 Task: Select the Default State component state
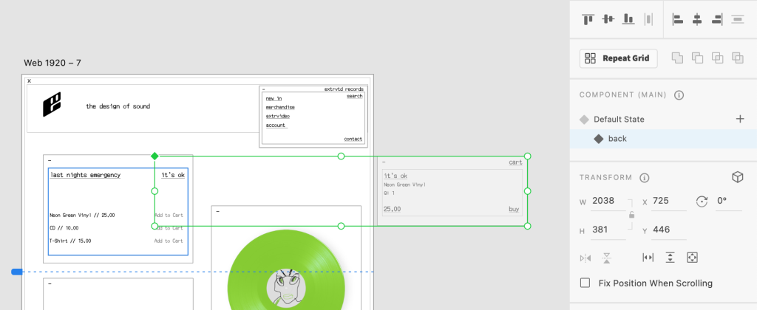coord(619,119)
